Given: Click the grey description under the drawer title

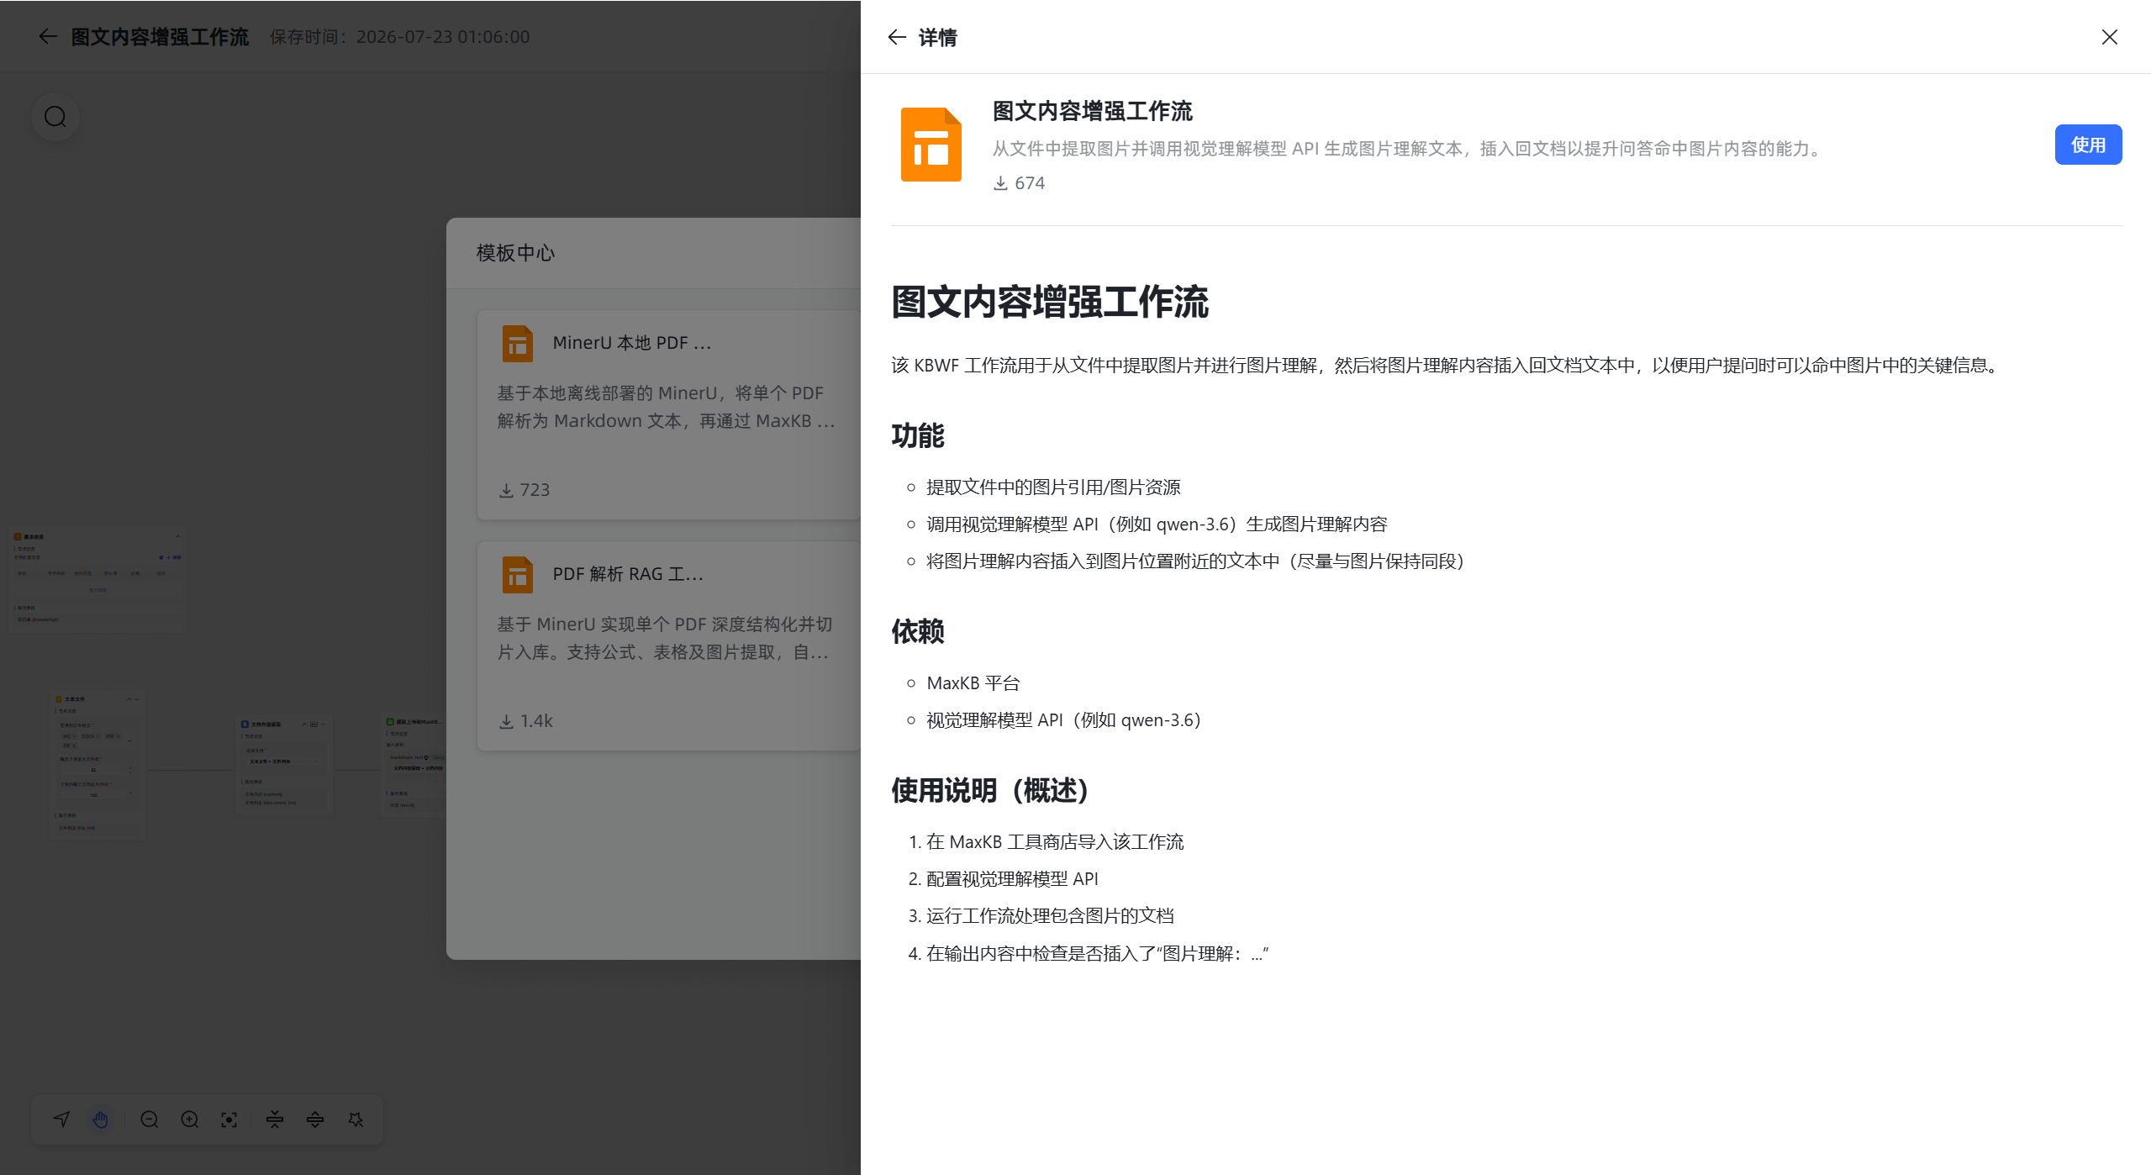Looking at the screenshot, I should click(x=1409, y=149).
